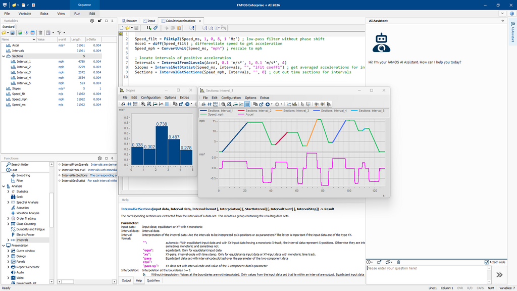Open the QuickView tab at bottom
This screenshot has width=517, height=291.
coord(153,280)
